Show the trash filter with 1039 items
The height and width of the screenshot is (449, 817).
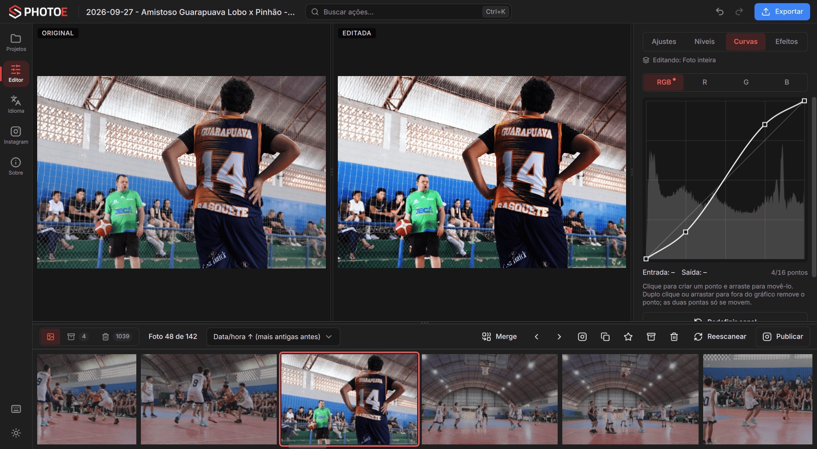point(116,337)
